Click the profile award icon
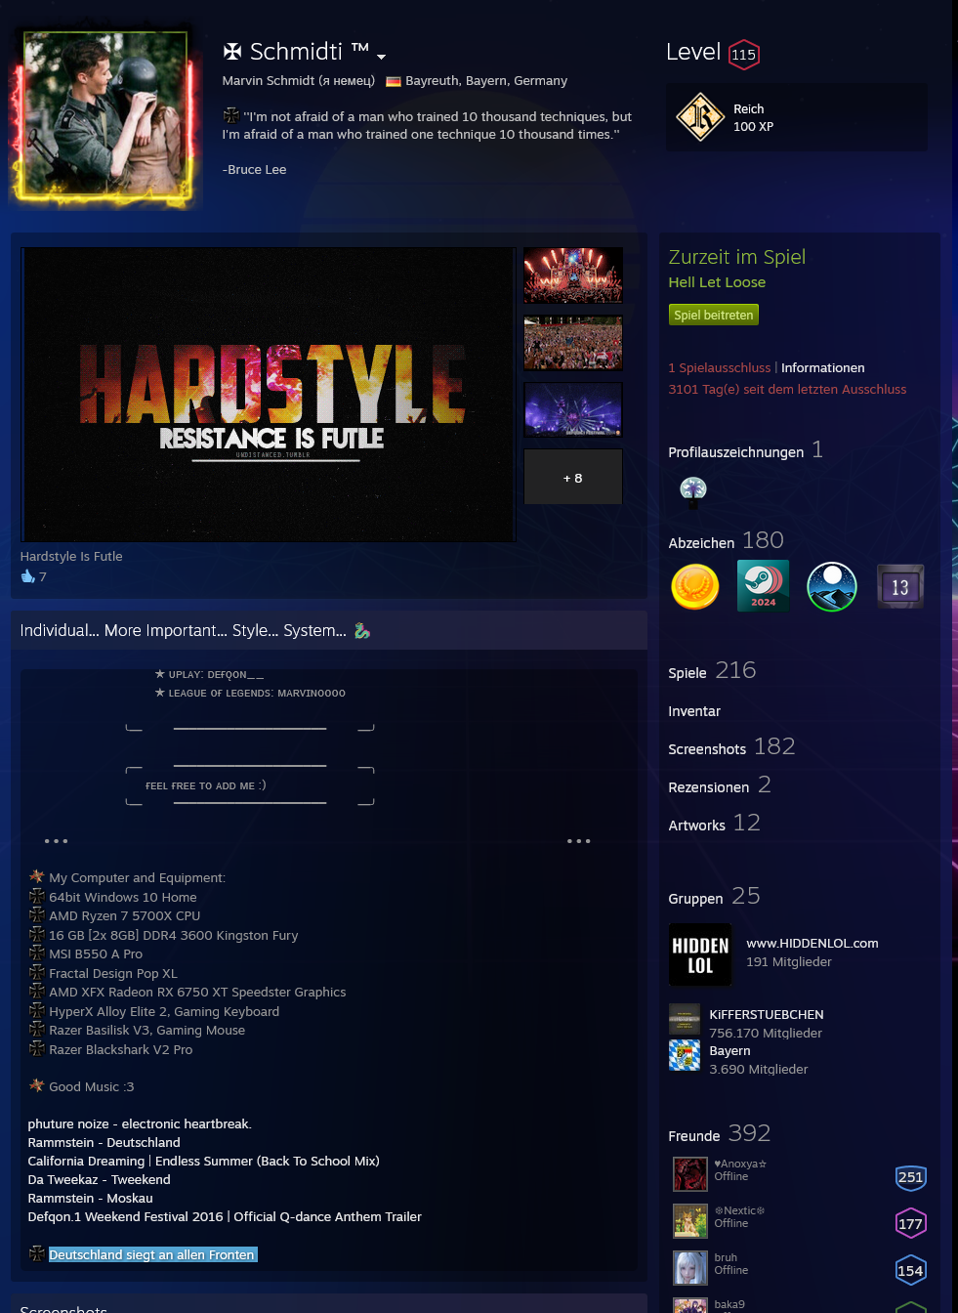Image resolution: width=958 pixels, height=1313 pixels. click(692, 491)
